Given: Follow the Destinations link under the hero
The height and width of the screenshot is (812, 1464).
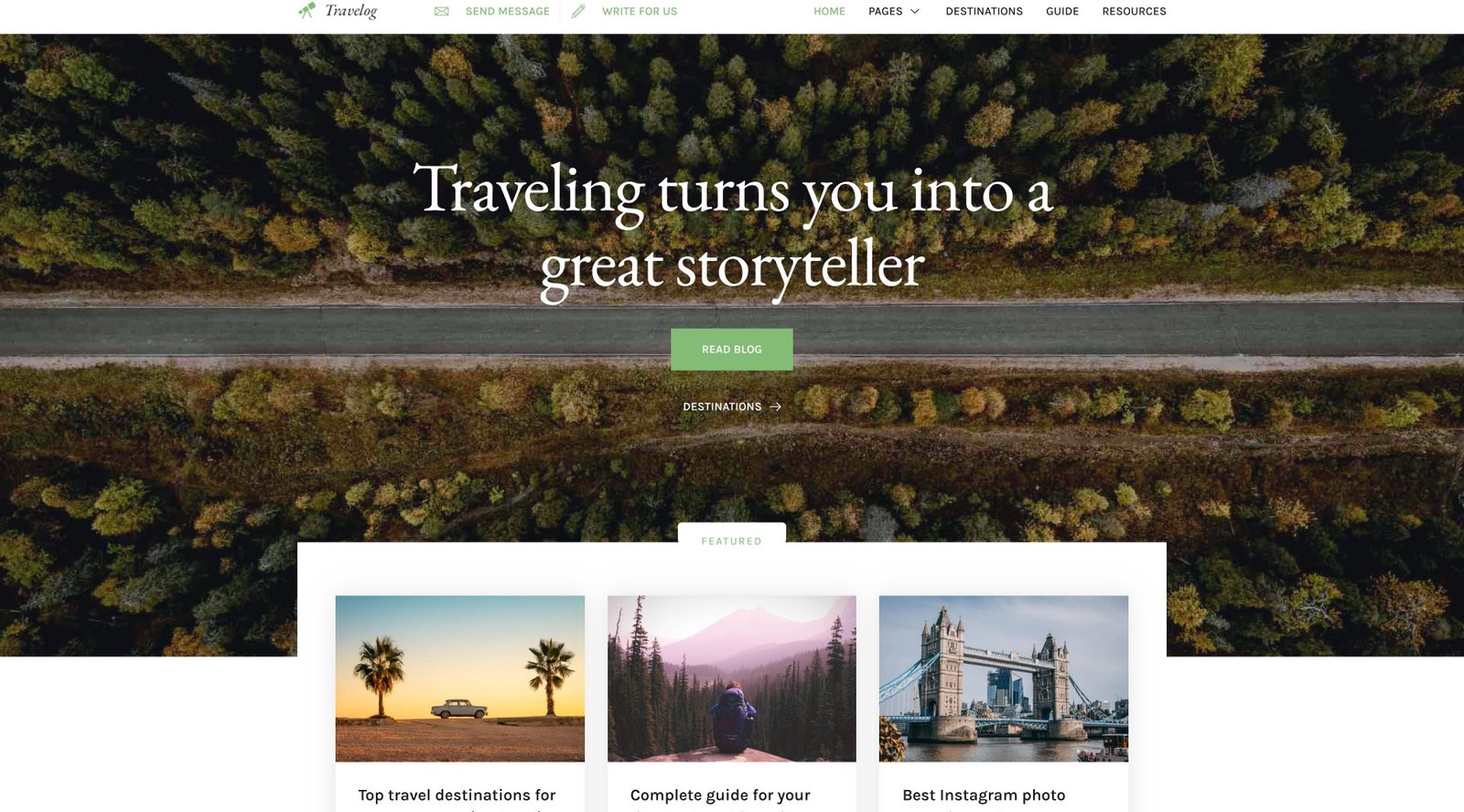Looking at the screenshot, I should [722, 406].
